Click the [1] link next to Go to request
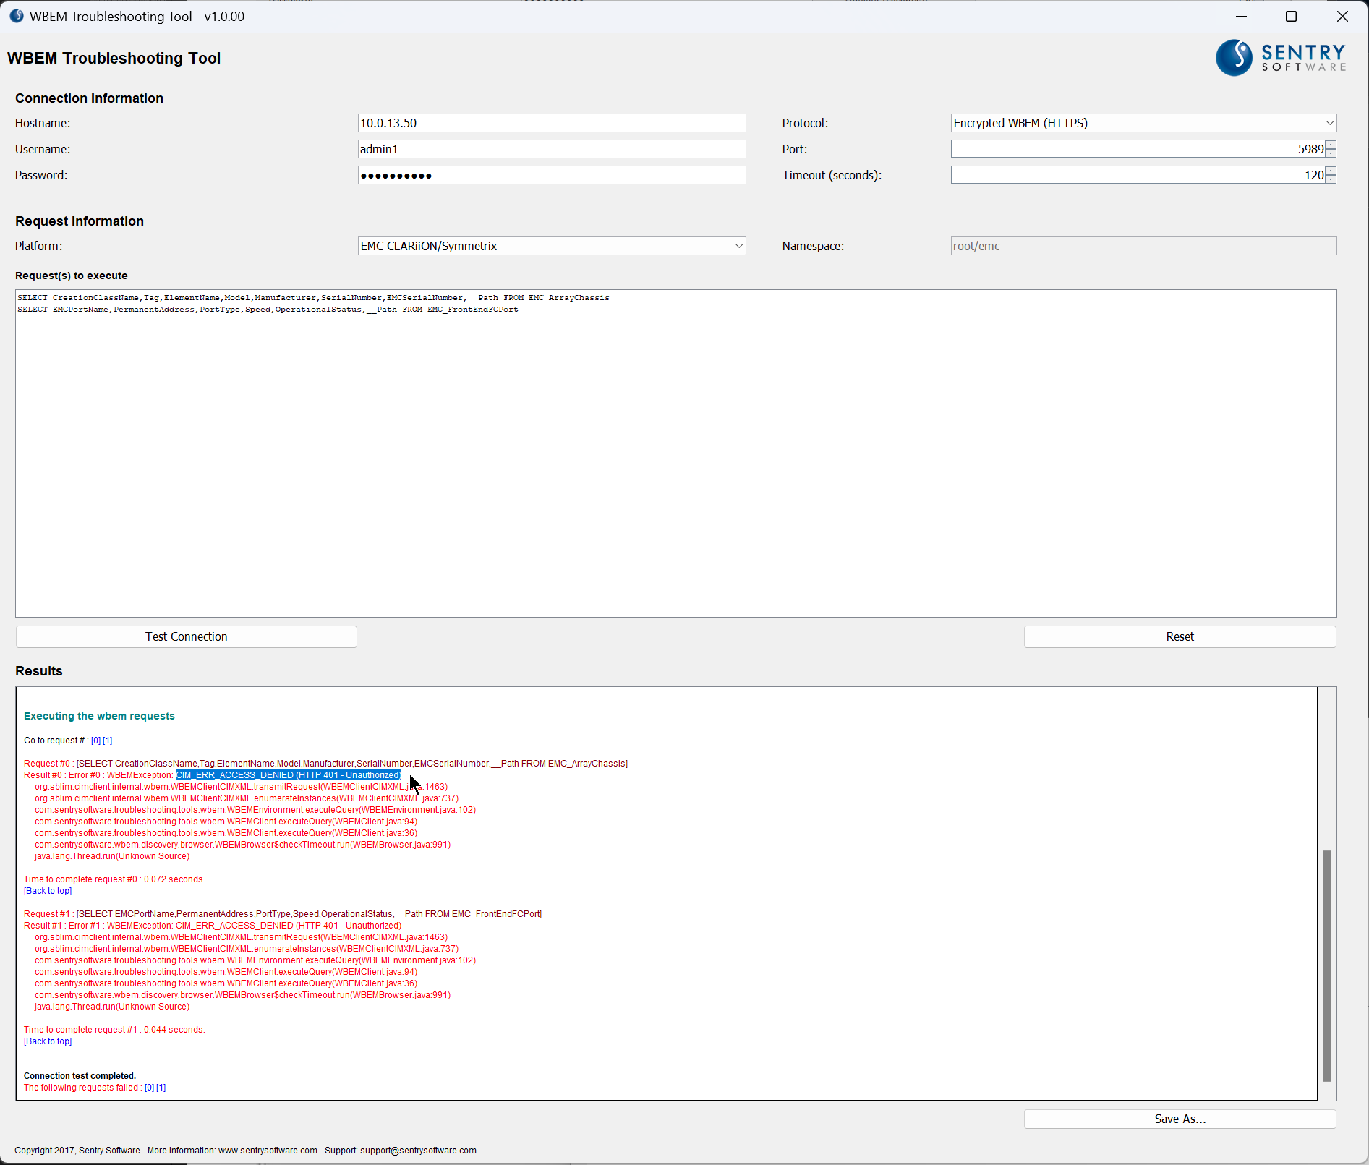The image size is (1369, 1165). click(107, 740)
